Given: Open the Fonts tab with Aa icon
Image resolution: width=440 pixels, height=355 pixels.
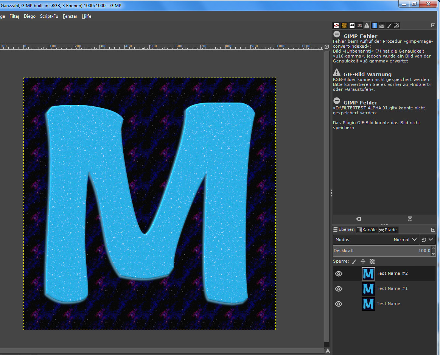Looking at the screenshot, I should click(x=352, y=25).
